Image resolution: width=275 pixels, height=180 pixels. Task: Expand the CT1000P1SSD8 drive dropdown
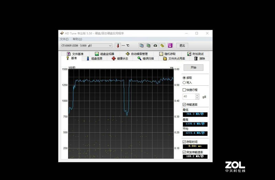point(110,46)
